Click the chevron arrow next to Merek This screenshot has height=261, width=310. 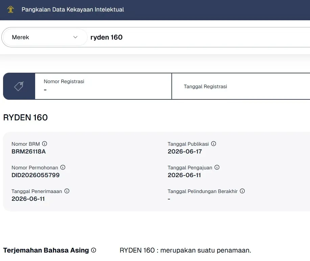click(75, 37)
